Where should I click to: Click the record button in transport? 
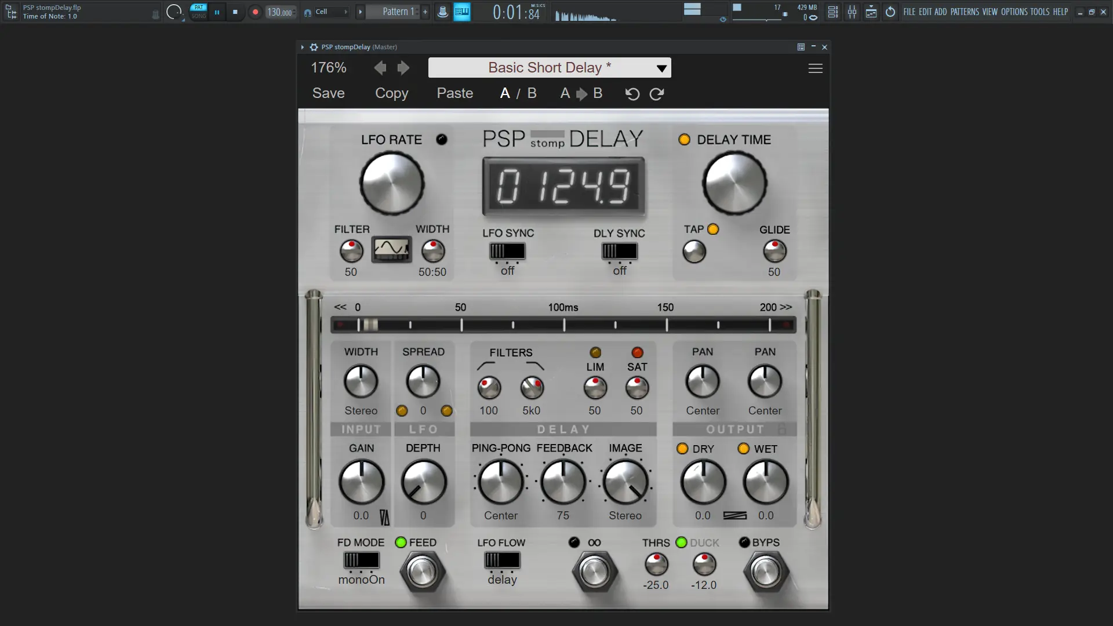(x=255, y=12)
